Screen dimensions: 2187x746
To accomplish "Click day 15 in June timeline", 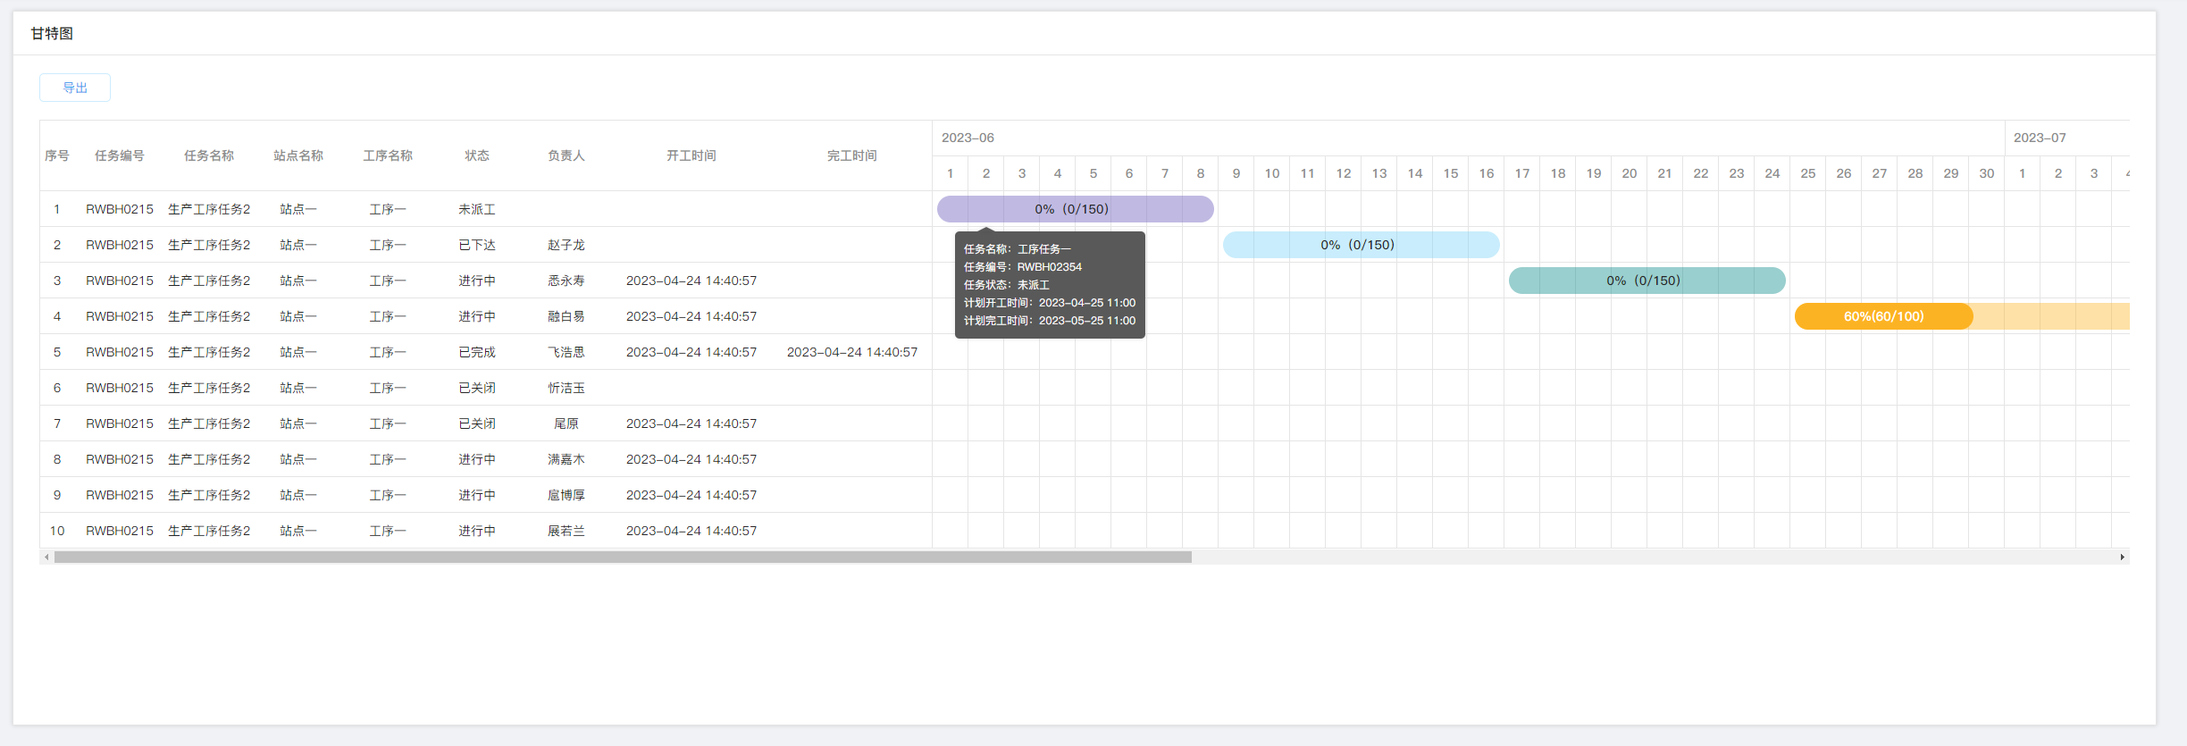I will (1451, 173).
